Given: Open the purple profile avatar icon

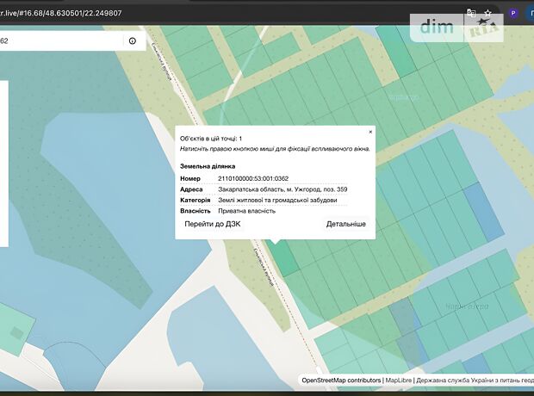Looking at the screenshot, I should tap(513, 14).
